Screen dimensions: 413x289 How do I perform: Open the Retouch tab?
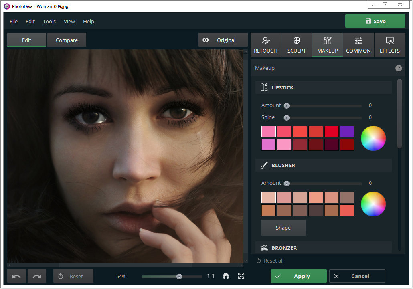265,45
